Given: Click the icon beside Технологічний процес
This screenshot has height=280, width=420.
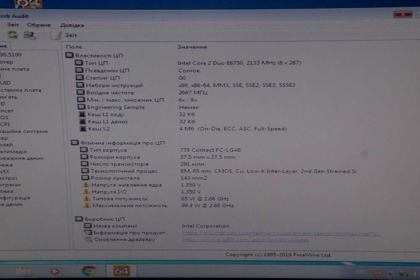Looking at the screenshot, I should point(85,171).
